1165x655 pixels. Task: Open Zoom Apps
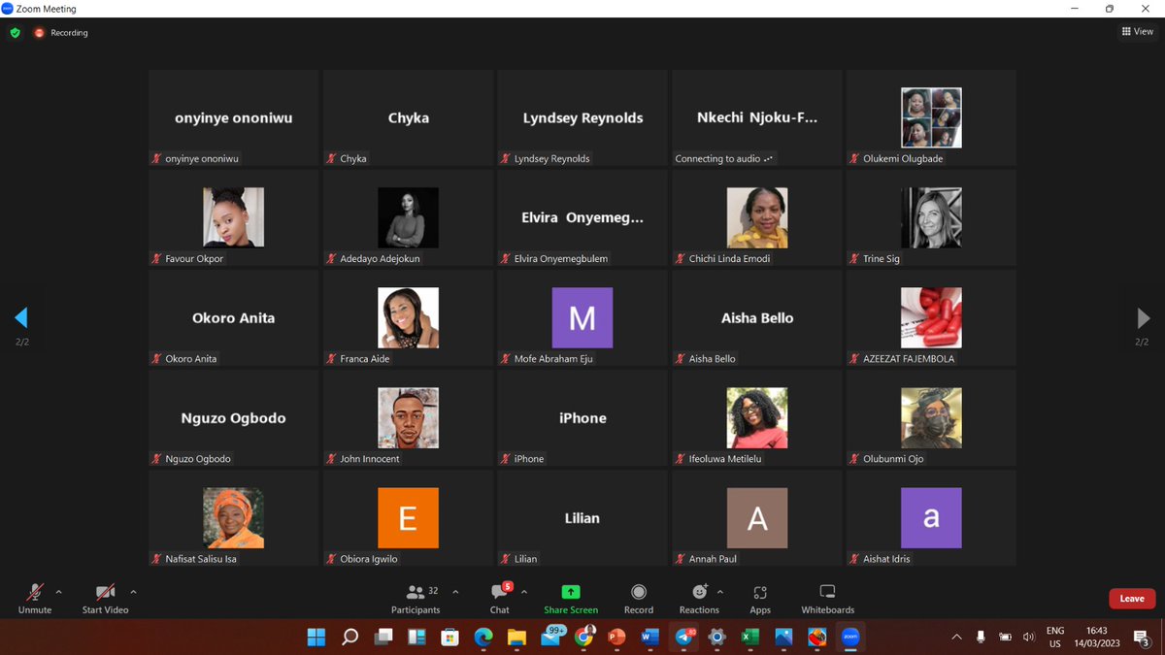click(760, 598)
